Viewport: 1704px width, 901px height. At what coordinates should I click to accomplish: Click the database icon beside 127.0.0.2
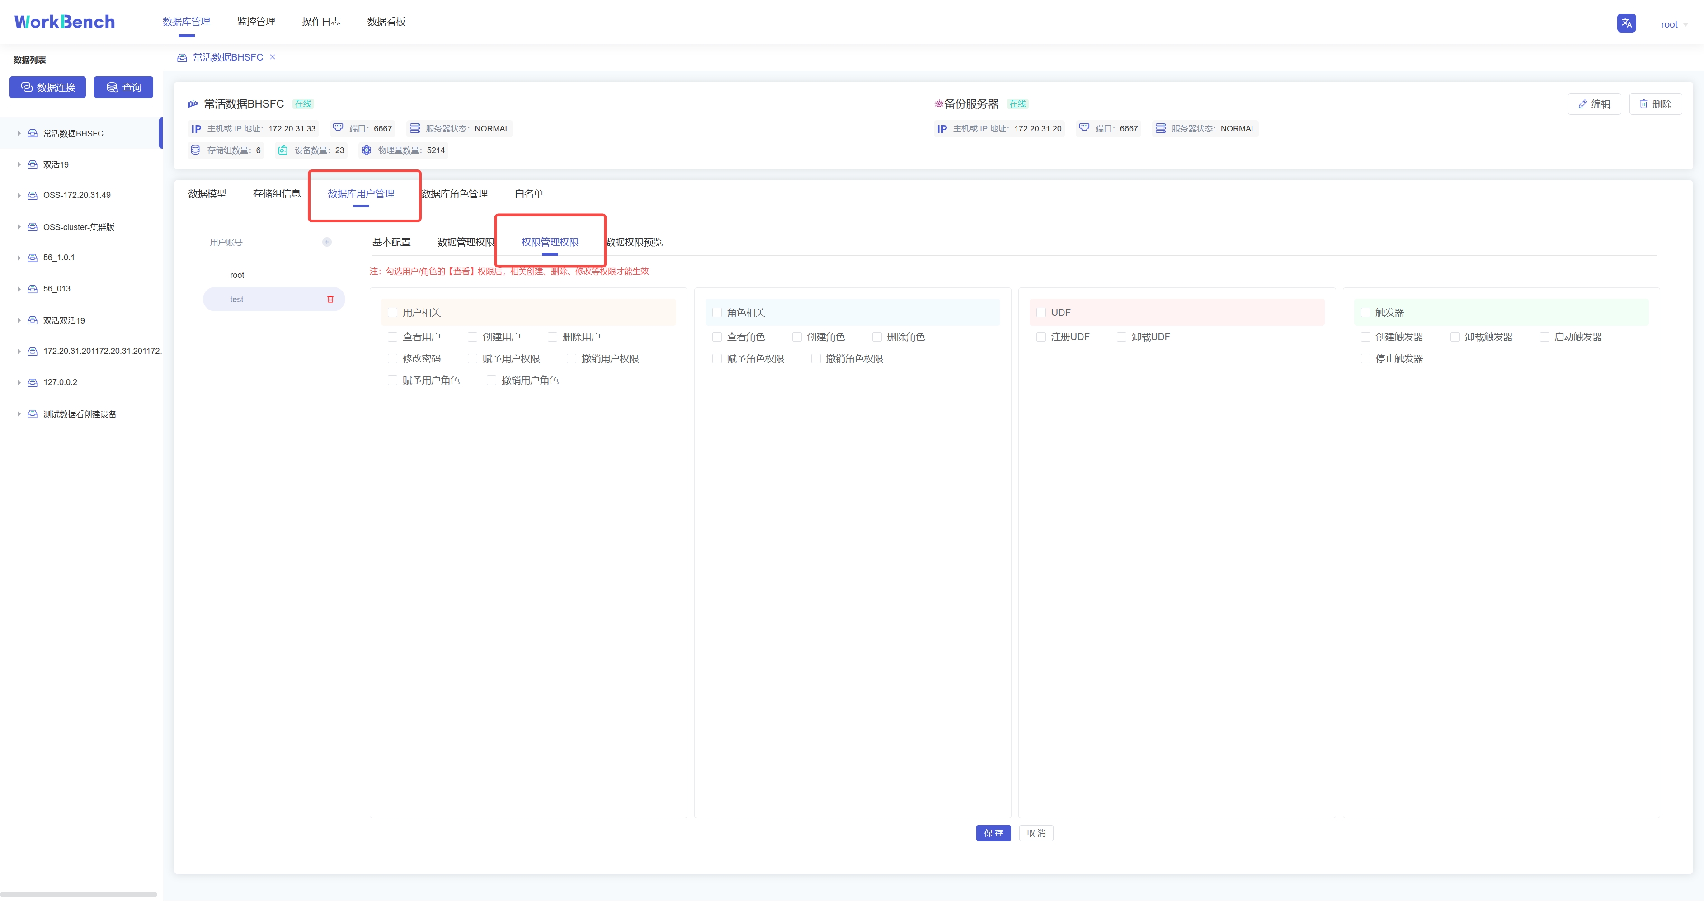tap(33, 382)
